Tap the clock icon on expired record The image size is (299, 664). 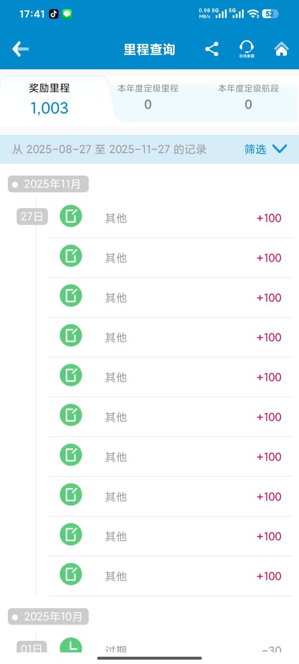click(71, 645)
